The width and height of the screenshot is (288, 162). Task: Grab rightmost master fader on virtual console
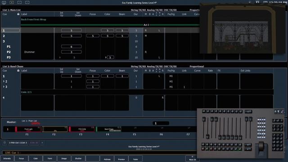tap(251, 119)
